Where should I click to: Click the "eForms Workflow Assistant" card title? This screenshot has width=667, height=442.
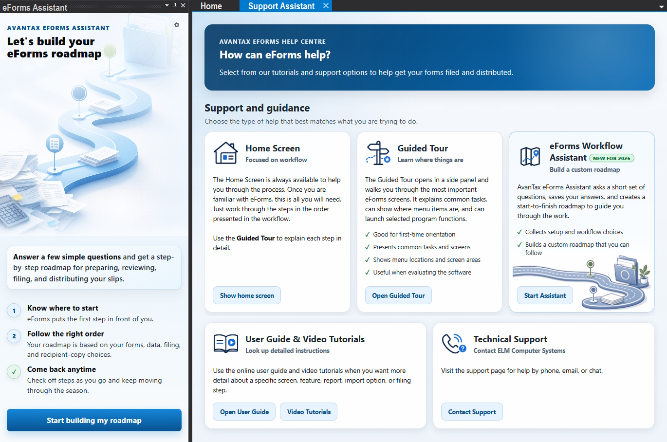coord(586,151)
